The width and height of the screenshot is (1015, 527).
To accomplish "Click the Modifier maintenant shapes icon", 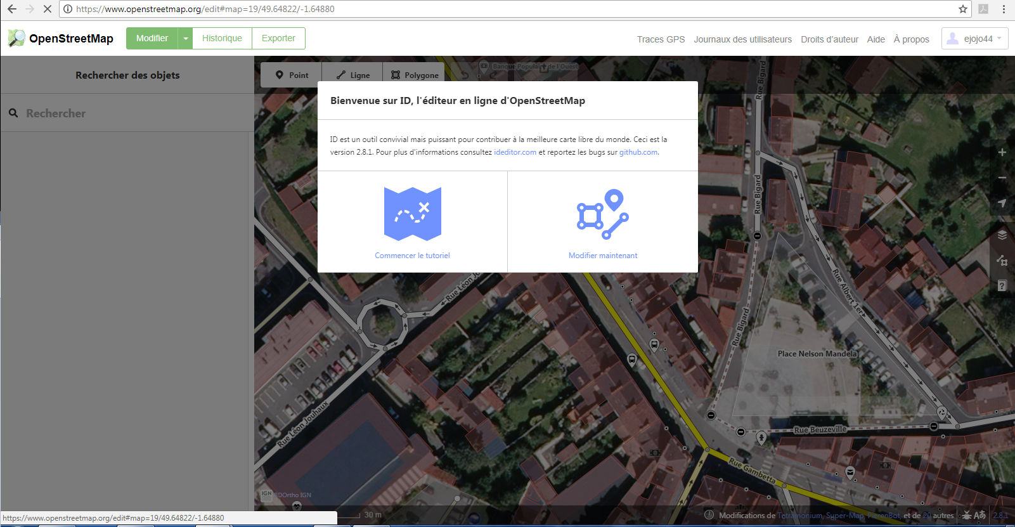I will coord(603,214).
